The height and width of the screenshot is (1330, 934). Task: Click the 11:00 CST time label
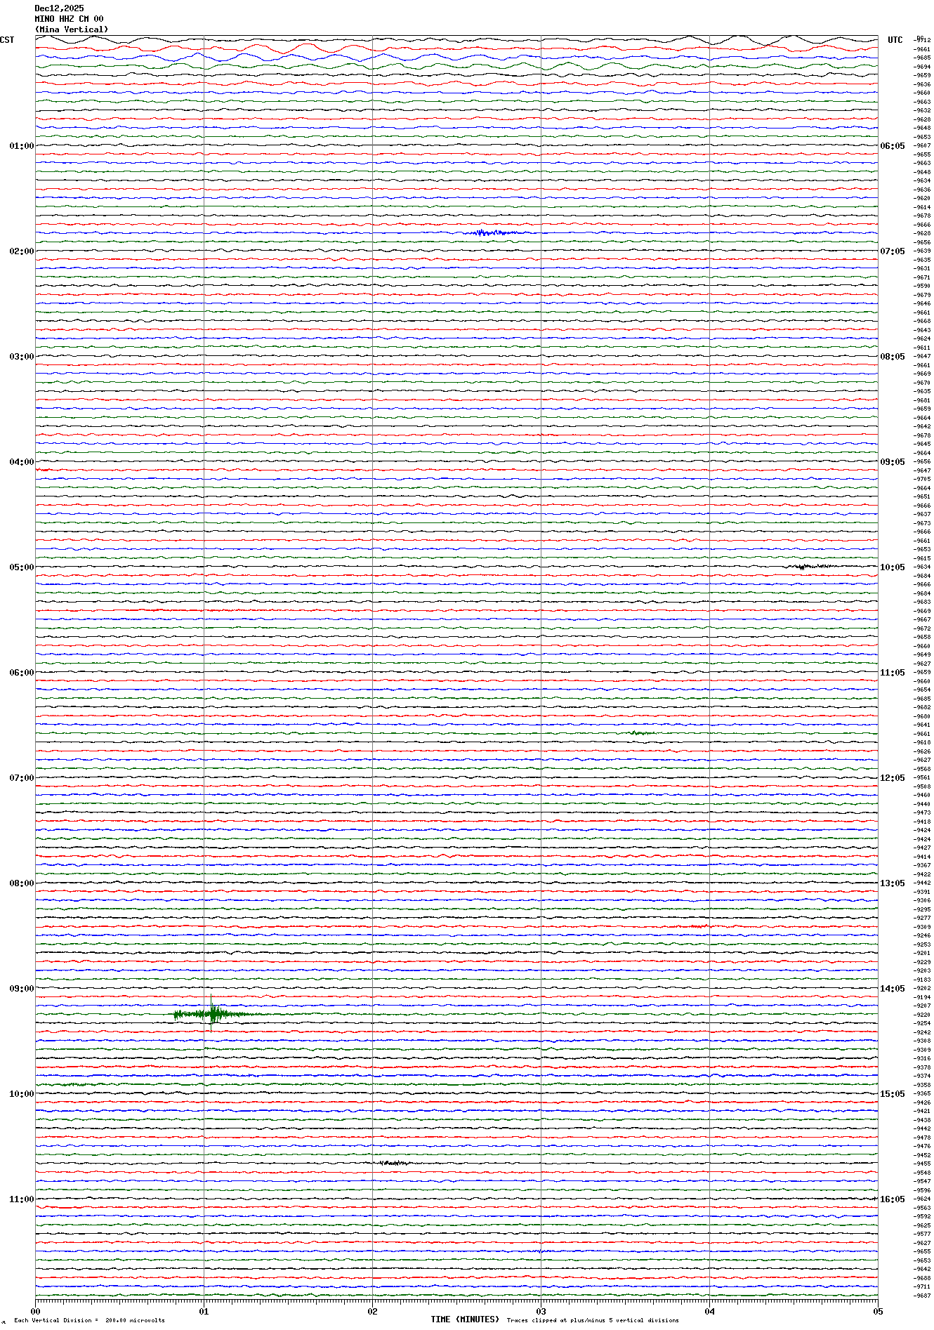[x=21, y=1199]
